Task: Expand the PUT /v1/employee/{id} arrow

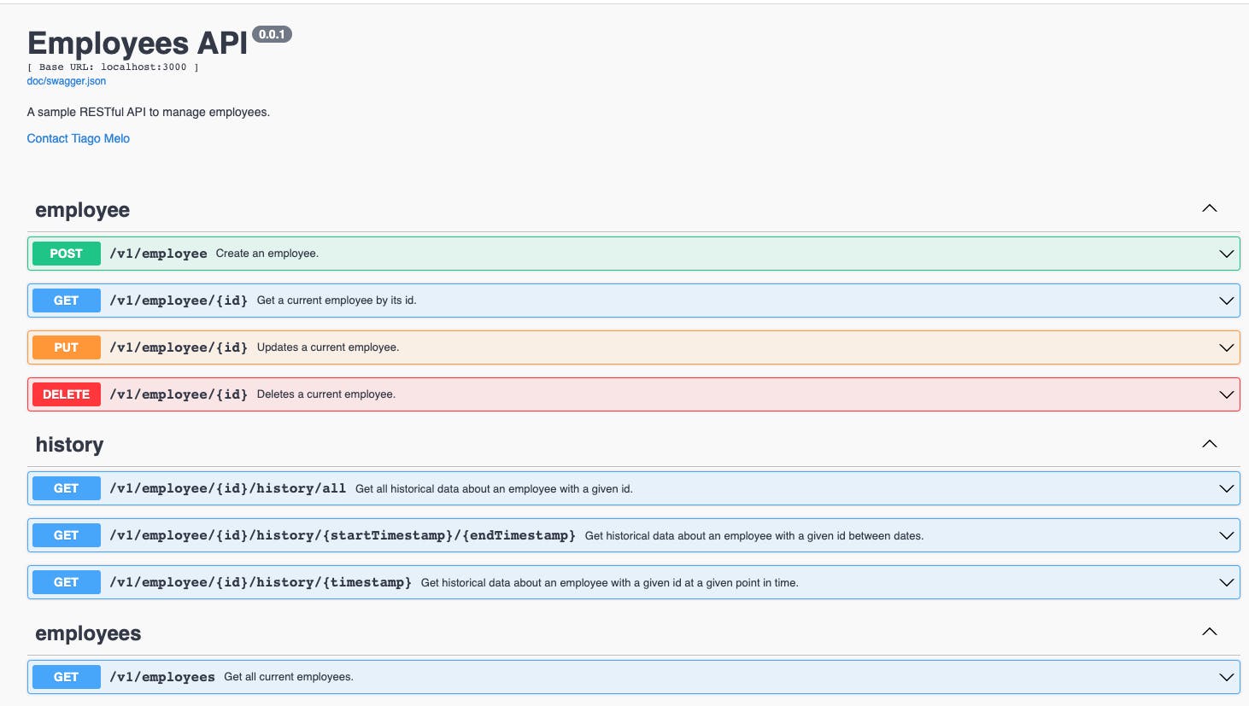Action: pyautogui.click(x=1226, y=347)
